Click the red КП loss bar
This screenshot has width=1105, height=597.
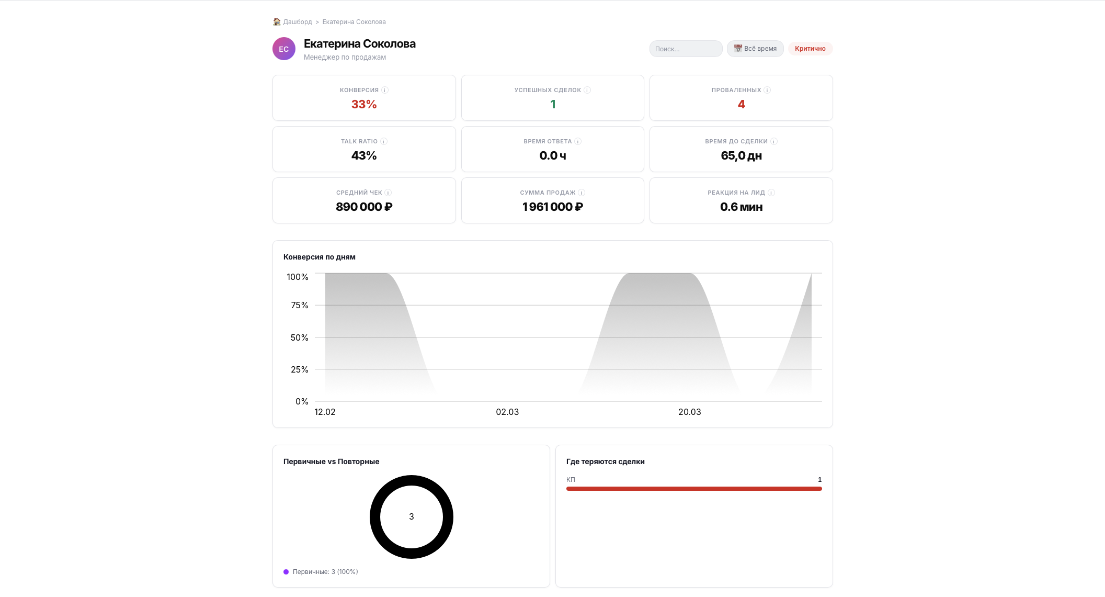[x=694, y=489]
